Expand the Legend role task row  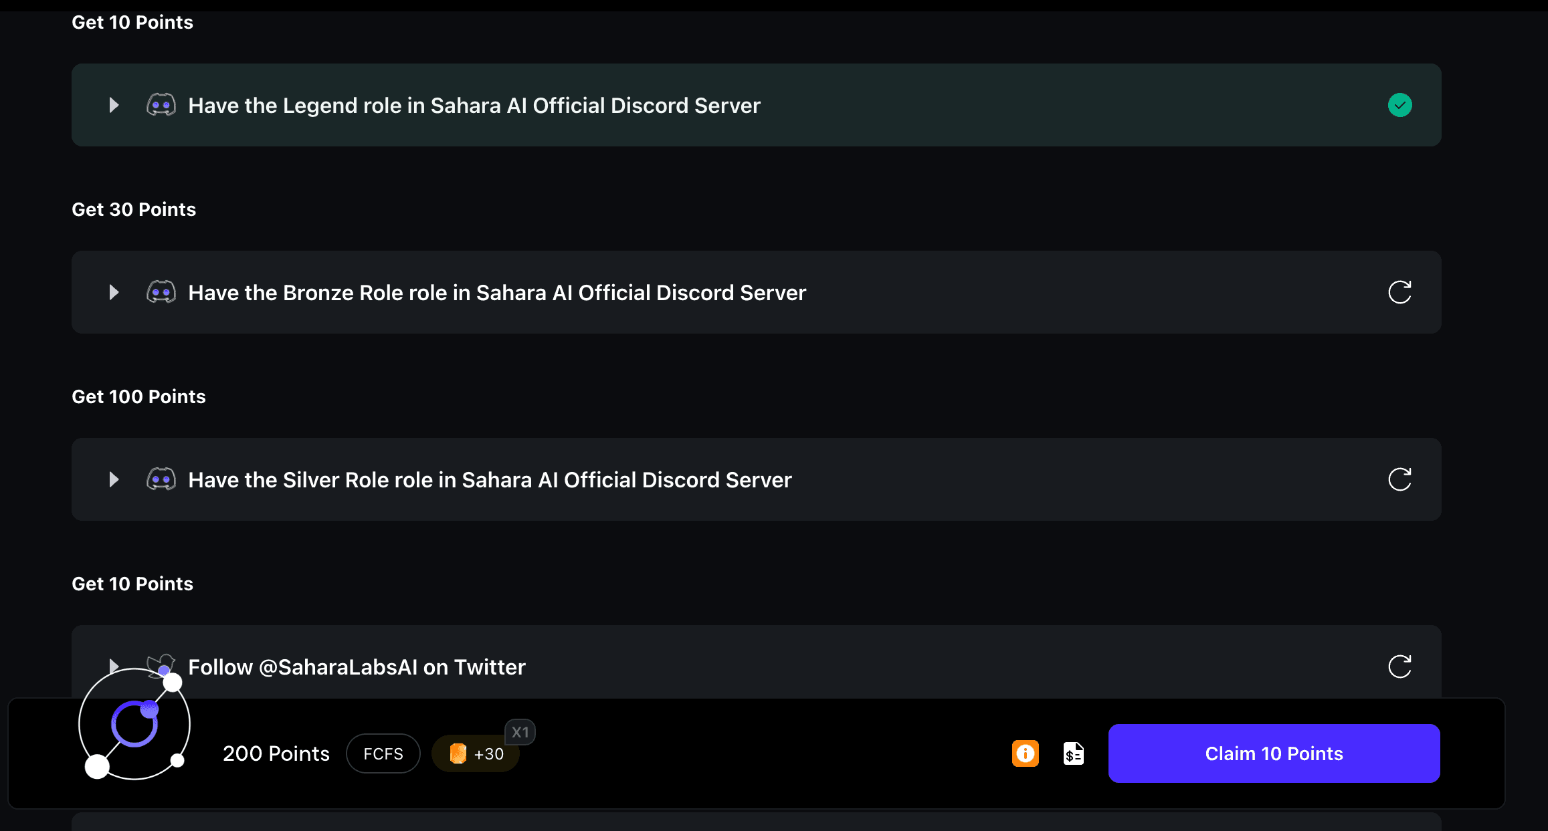[114, 105]
